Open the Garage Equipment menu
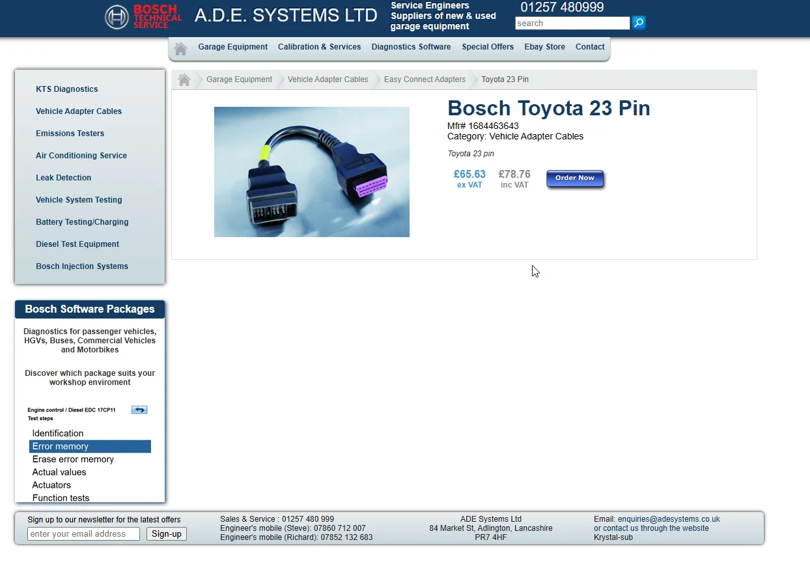Screen dimensions: 810x568 click(x=232, y=47)
